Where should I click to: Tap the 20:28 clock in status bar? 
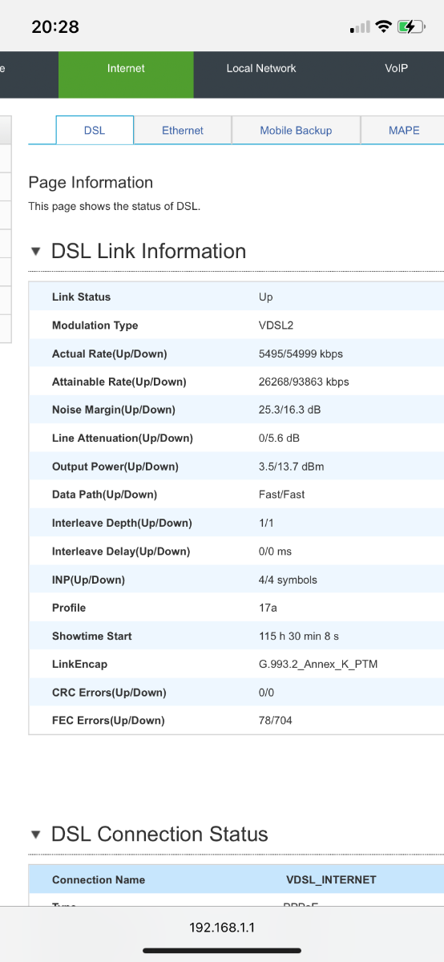click(x=55, y=26)
